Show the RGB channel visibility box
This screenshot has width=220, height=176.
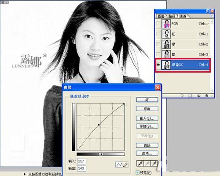tap(158, 24)
